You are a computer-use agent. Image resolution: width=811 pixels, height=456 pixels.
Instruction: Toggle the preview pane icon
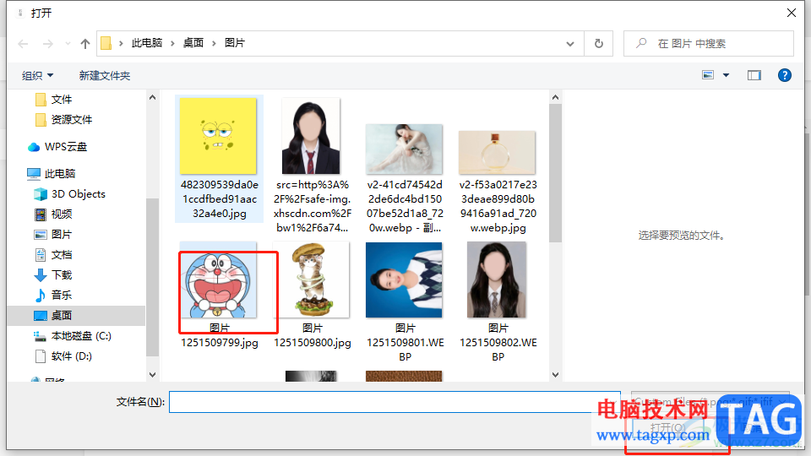point(754,75)
